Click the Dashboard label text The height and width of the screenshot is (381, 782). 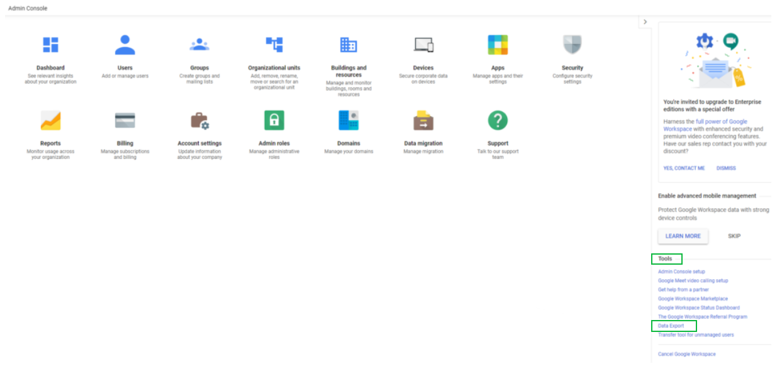coord(50,68)
